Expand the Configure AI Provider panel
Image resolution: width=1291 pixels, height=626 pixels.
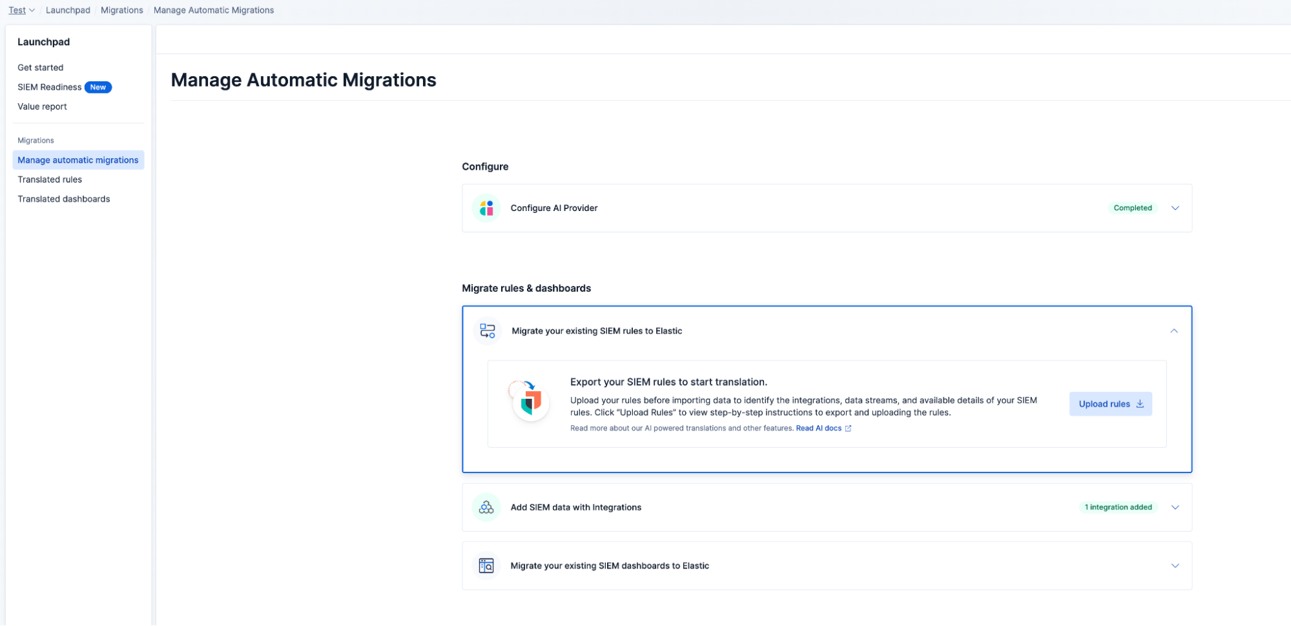(1175, 208)
